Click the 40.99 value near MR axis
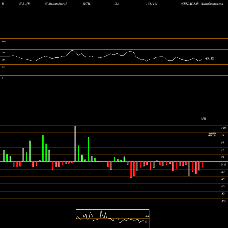Viewport: 228px width, 228px height. point(212,133)
